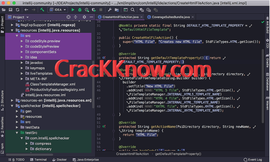Click the tool windows quick-access corner icon

[x=2, y=152]
